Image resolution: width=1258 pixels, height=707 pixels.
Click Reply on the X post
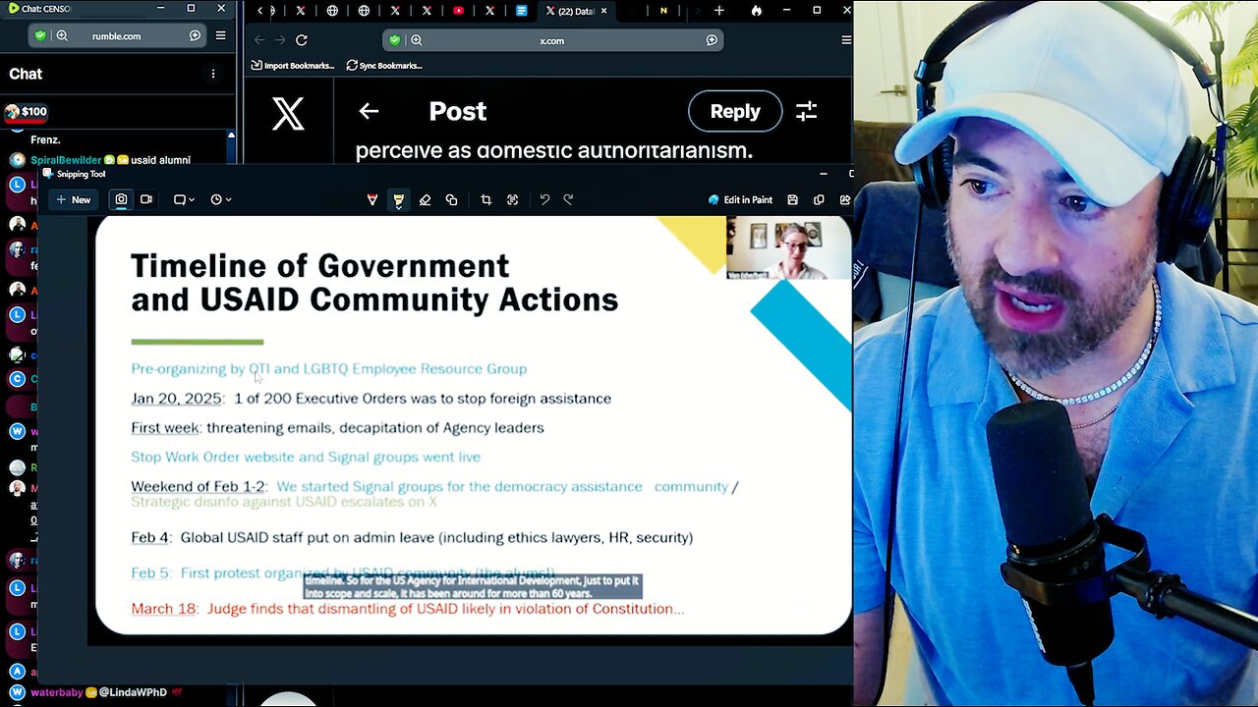[x=735, y=111]
